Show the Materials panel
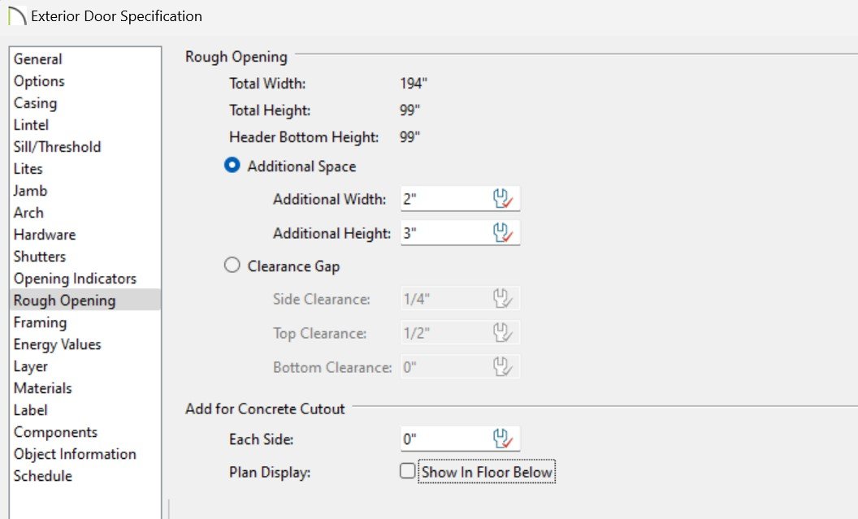The image size is (858, 519). click(42, 388)
